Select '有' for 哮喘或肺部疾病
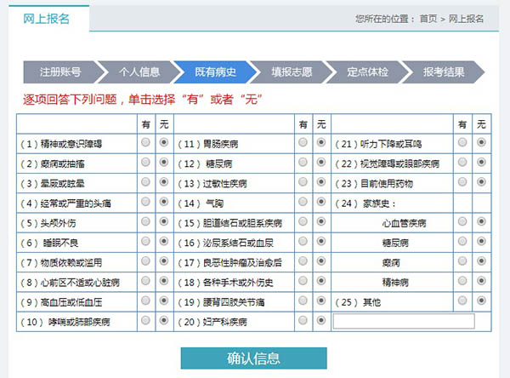510x378 pixels. point(145,321)
